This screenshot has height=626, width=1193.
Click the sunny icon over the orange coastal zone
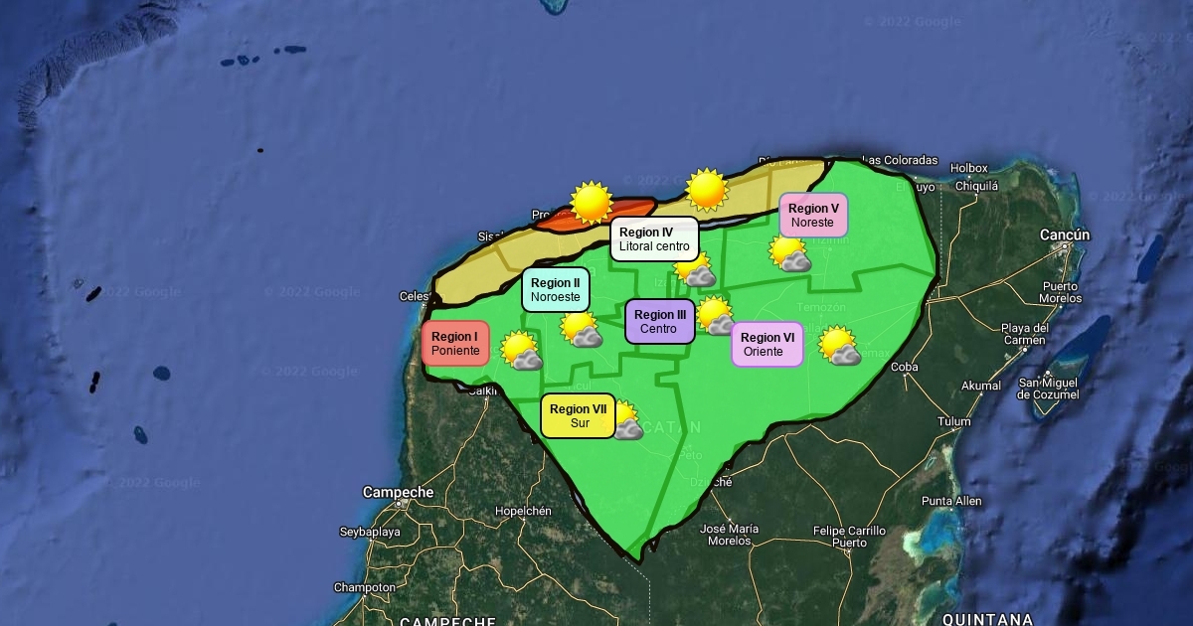[x=591, y=202]
